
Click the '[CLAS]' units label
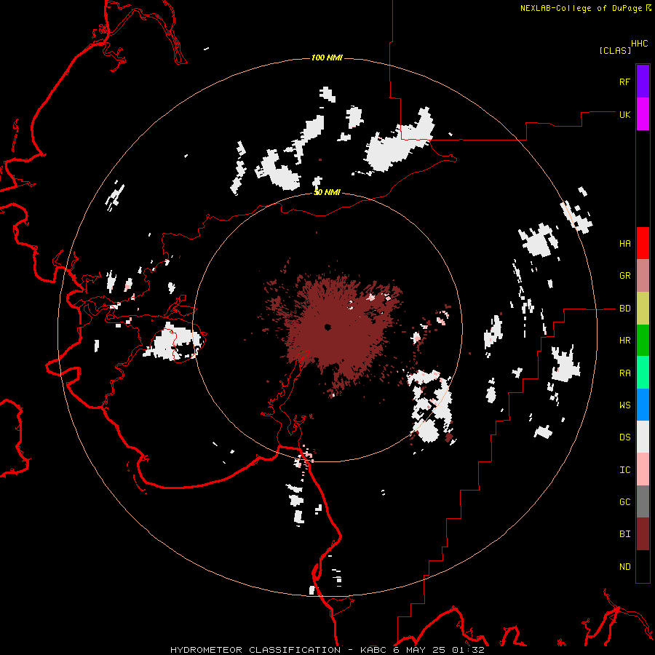pos(615,50)
